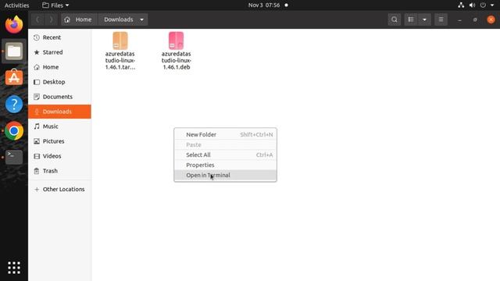
Task: Go to Desktop in sidebar
Action: pyautogui.click(x=59, y=82)
